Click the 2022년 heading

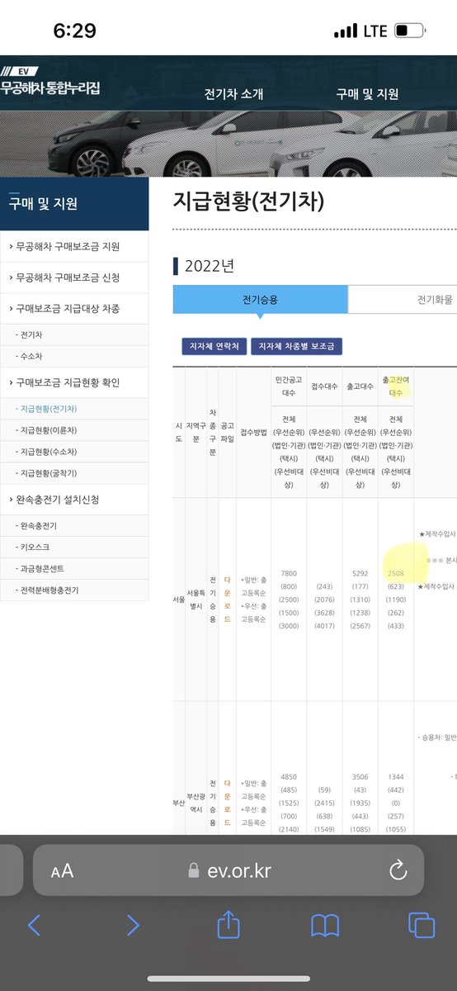tap(210, 266)
